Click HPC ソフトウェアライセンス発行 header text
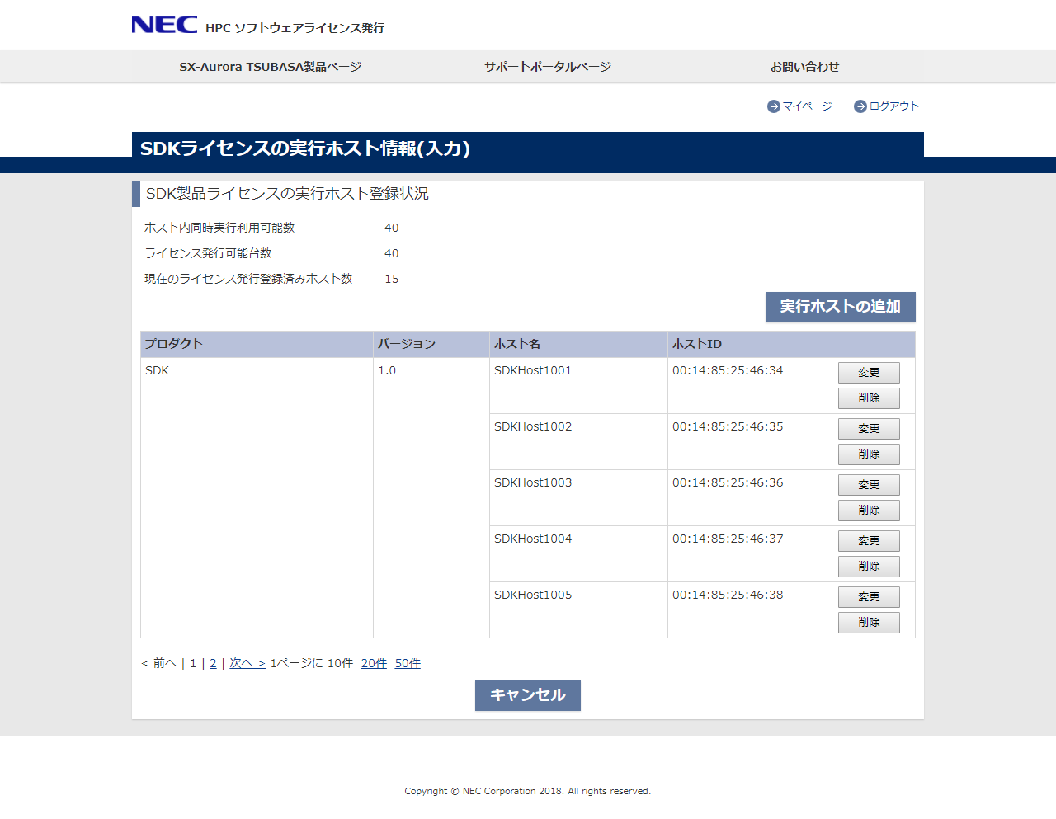This screenshot has width=1056, height=819. tap(295, 28)
